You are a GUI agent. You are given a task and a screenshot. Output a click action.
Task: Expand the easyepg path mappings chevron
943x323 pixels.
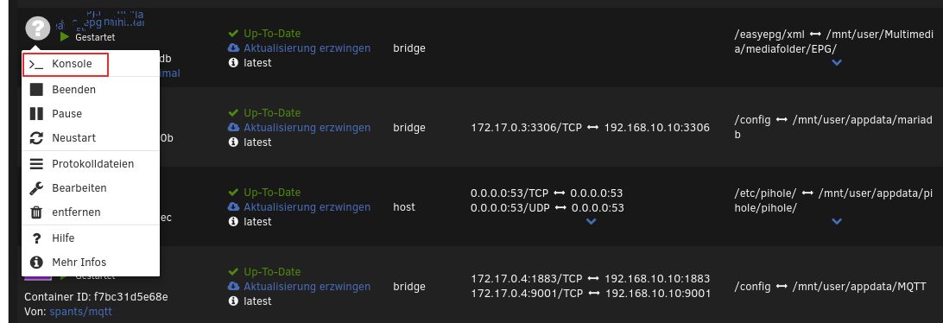(x=836, y=62)
